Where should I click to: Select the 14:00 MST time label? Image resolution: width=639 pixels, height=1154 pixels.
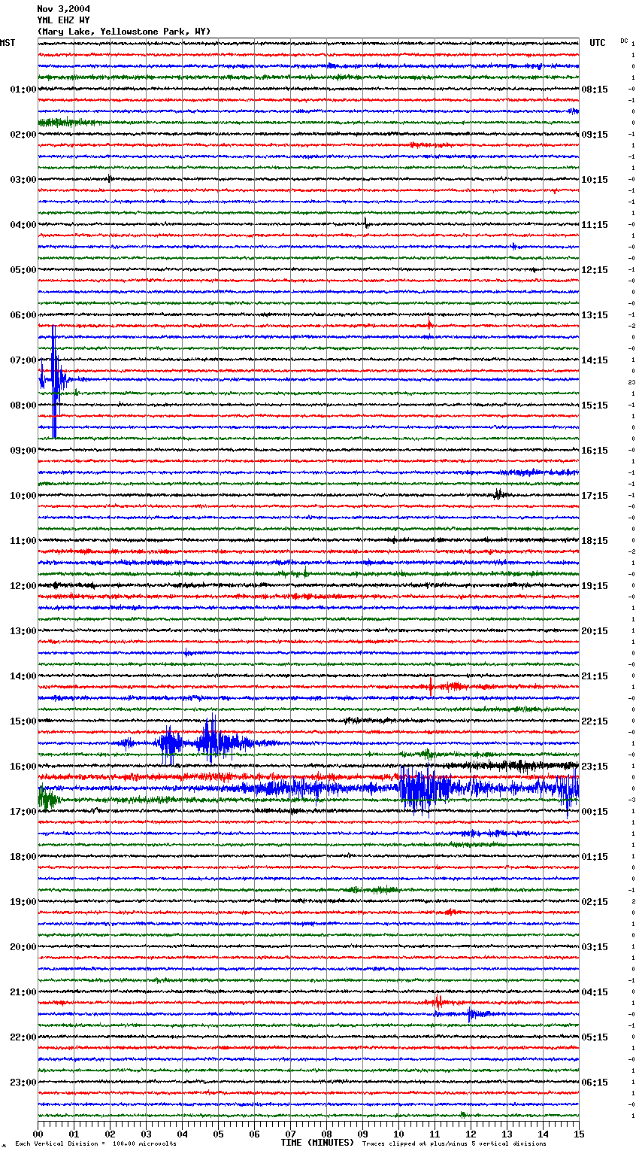click(23, 676)
